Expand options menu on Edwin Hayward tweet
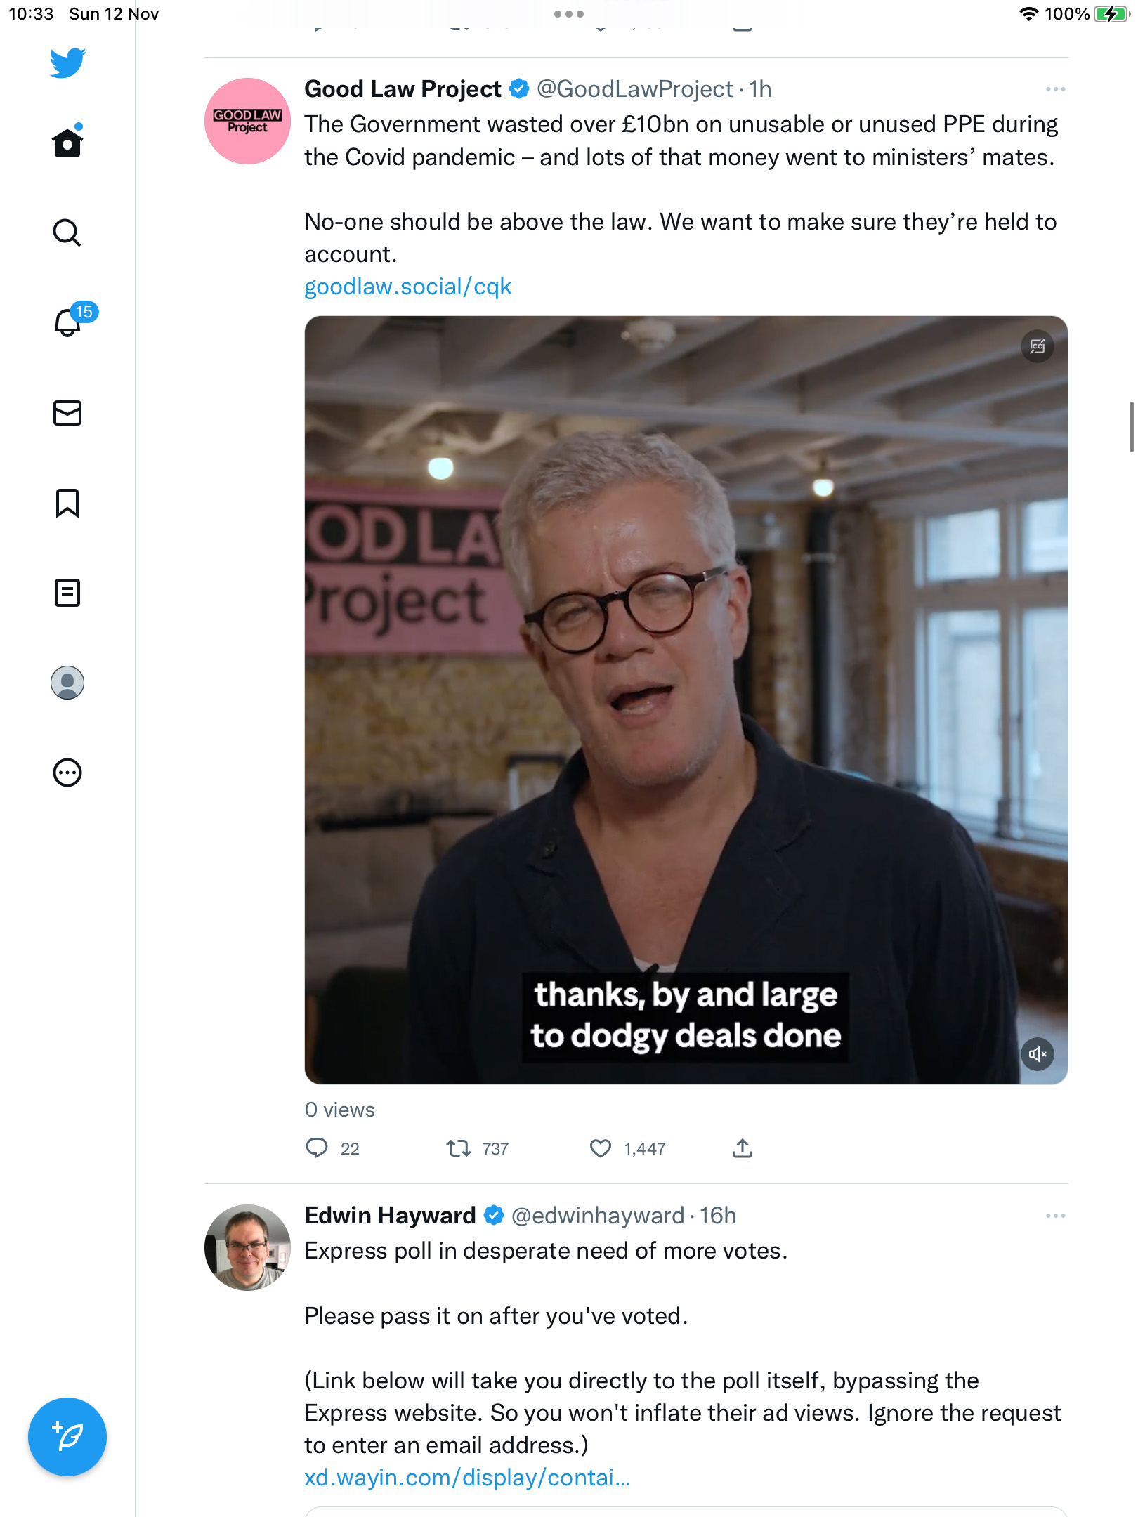The image size is (1138, 1517). click(1055, 1216)
